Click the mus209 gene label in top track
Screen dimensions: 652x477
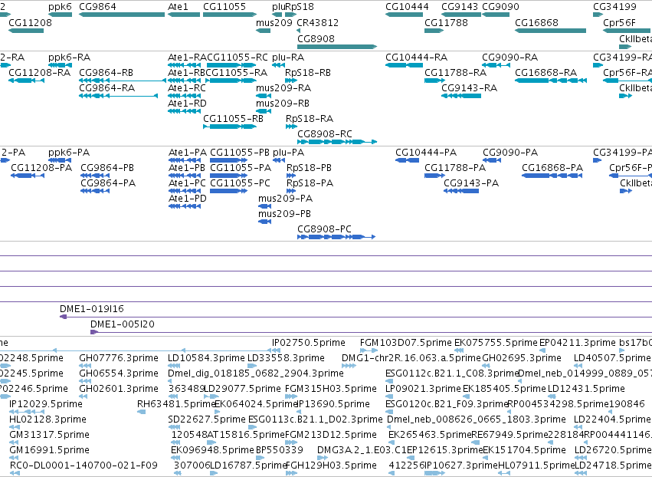(x=274, y=22)
